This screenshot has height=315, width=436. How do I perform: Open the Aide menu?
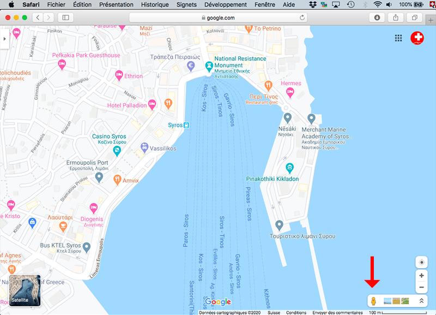[289, 4]
